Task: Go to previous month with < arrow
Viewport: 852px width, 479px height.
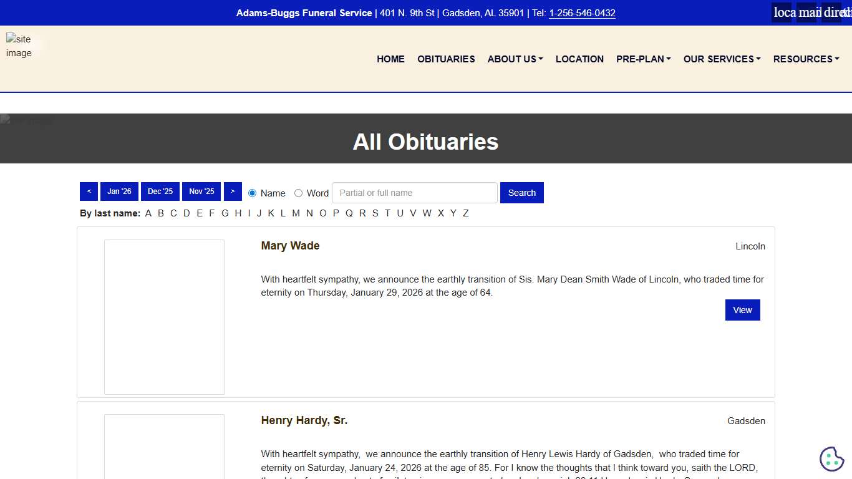Action: (x=89, y=191)
